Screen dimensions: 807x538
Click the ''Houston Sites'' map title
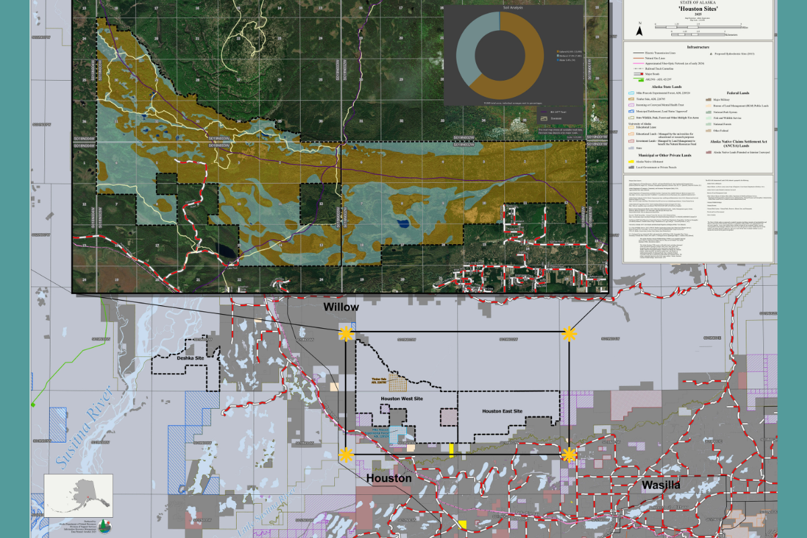(x=698, y=9)
